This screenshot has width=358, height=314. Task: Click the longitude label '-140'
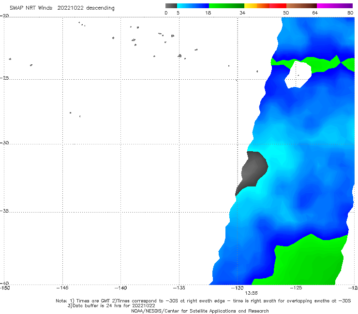click(x=121, y=288)
